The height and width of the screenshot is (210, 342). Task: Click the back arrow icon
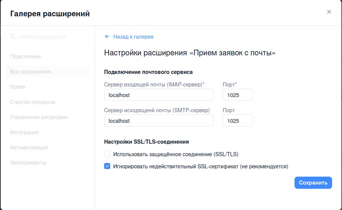(x=107, y=37)
